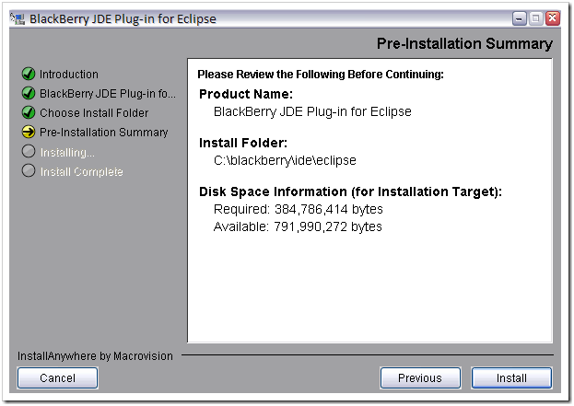Select the Install Complete step label

tap(82, 172)
